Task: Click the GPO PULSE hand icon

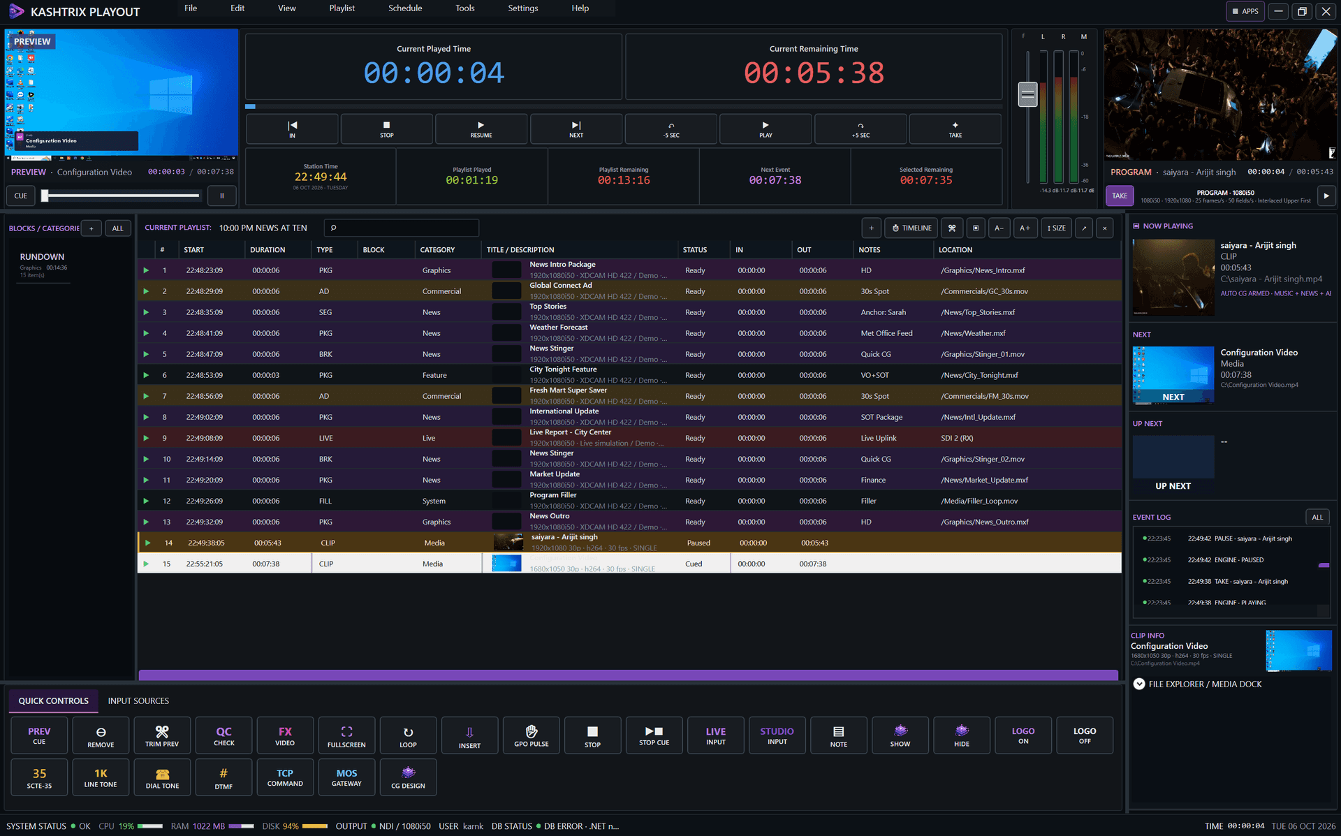Action: pos(531,735)
